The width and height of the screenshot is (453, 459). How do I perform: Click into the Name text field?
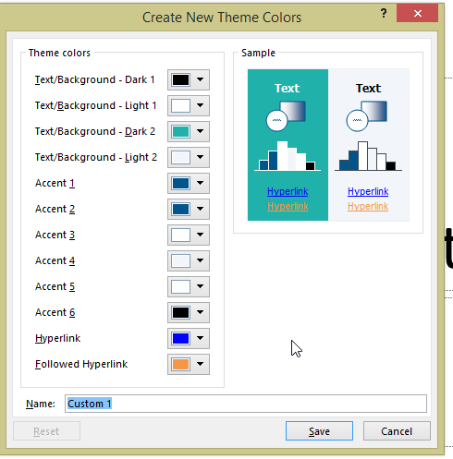coord(246,404)
